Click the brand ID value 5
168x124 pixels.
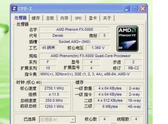coord(104,35)
